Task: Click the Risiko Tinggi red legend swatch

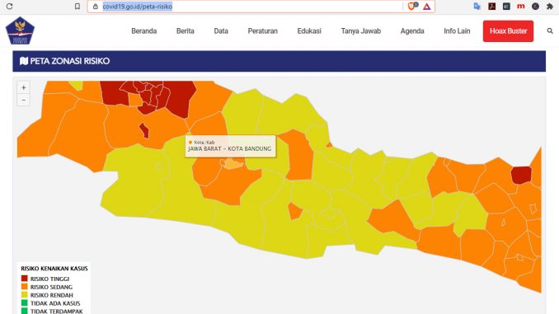Action: tap(24, 279)
